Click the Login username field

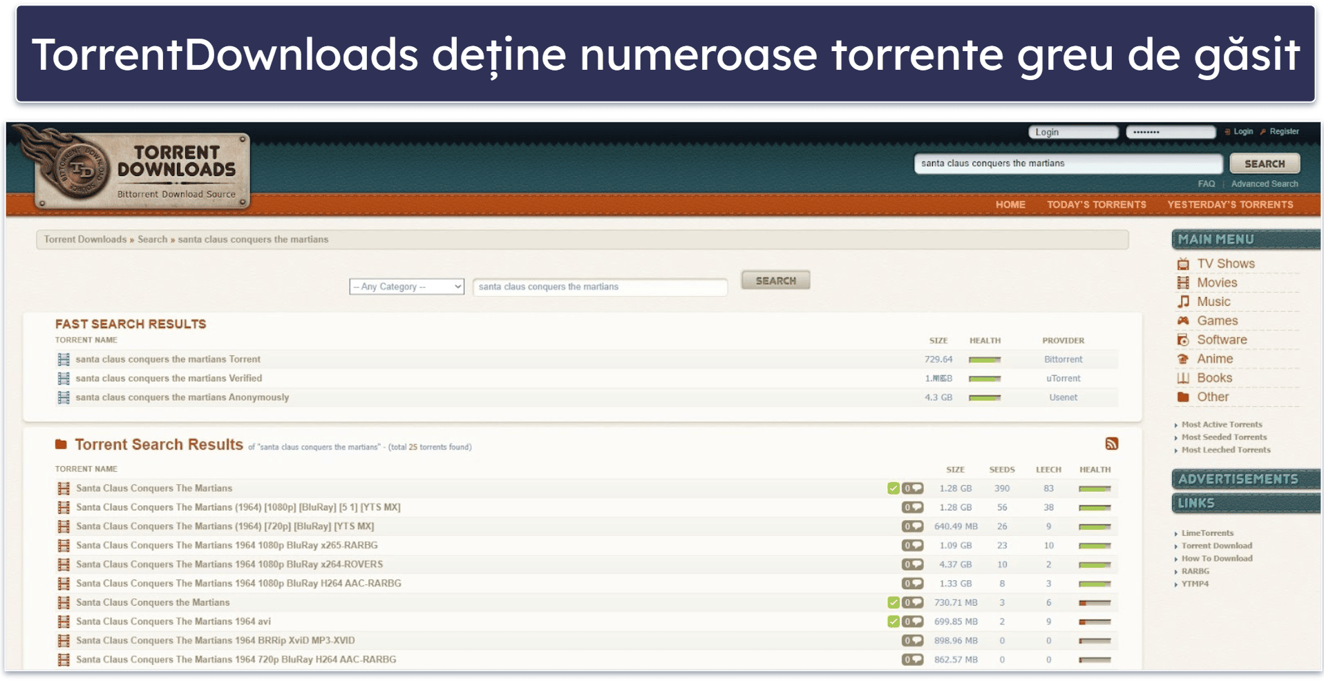point(1072,132)
